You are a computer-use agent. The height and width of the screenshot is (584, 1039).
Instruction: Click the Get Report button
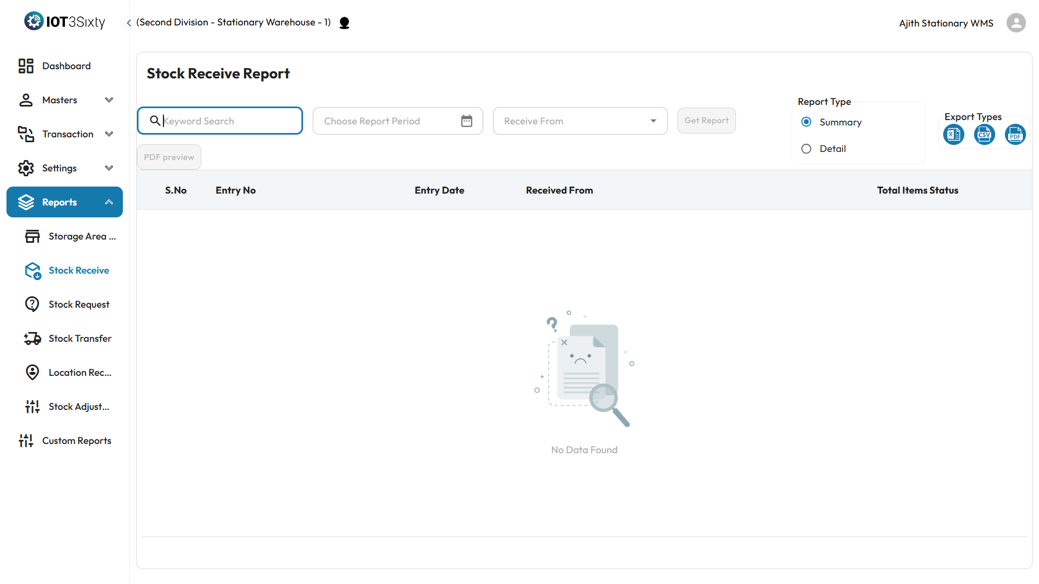point(706,121)
